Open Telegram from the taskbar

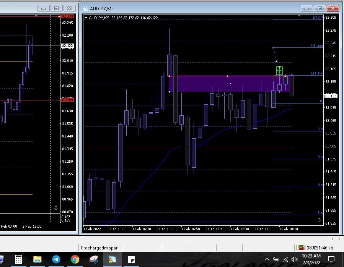coord(56,259)
